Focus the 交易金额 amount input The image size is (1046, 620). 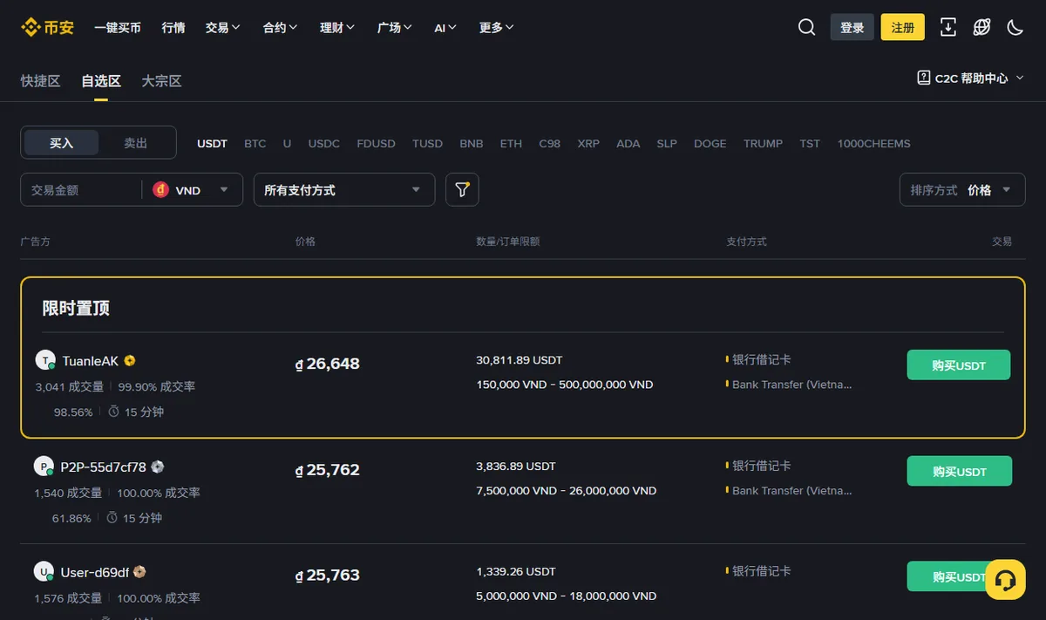80,189
